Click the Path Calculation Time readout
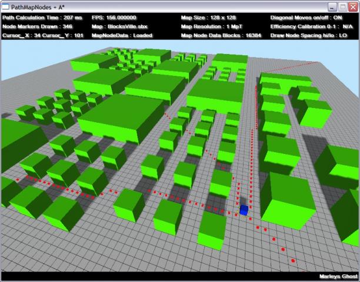360x282 pixels. [x=42, y=18]
